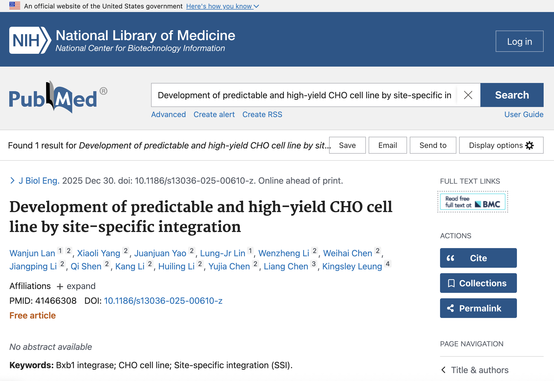
Task: Open author Wanjun Lan's link
Action: tap(32, 253)
